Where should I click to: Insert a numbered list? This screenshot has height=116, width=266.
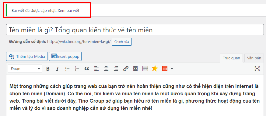pos(77,69)
